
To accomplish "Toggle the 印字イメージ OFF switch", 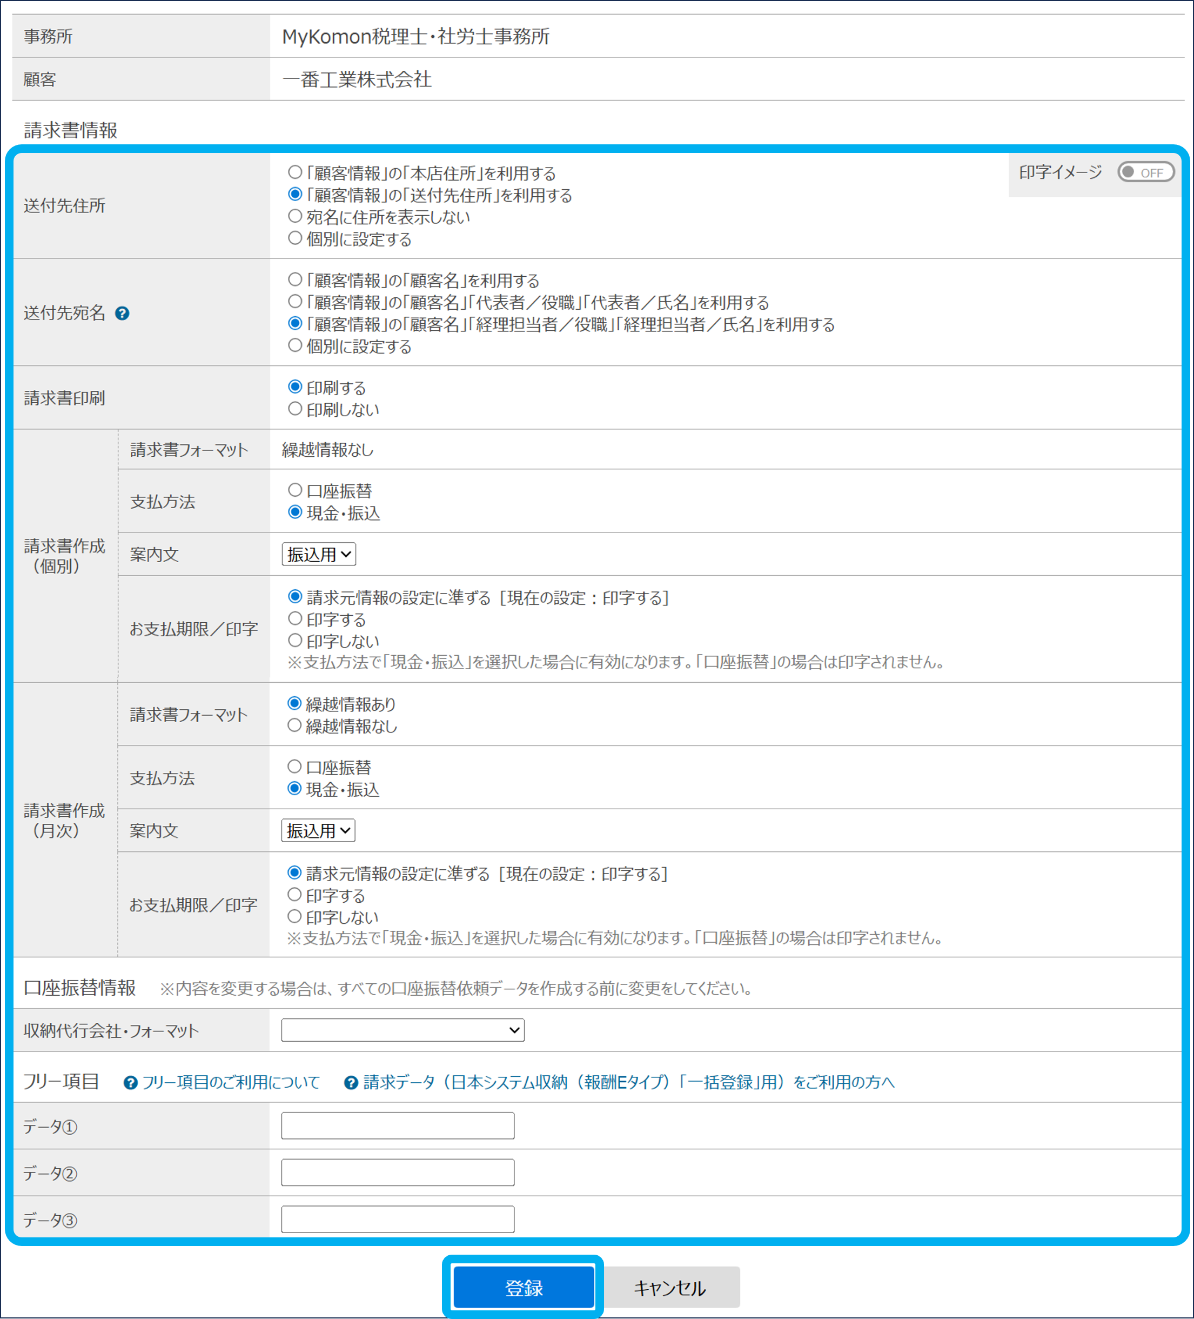I will click(x=1145, y=172).
